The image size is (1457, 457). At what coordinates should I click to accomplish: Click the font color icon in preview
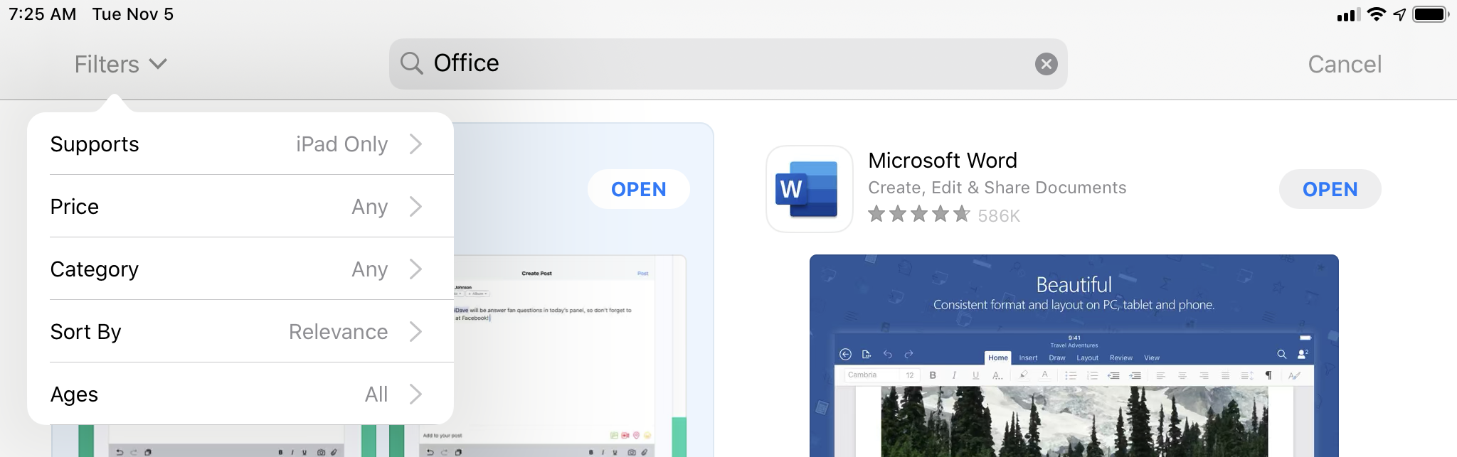pyautogui.click(x=1044, y=375)
